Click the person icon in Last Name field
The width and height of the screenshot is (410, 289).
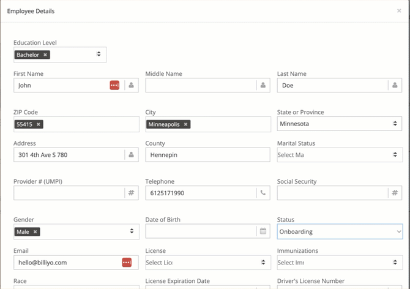(x=395, y=86)
